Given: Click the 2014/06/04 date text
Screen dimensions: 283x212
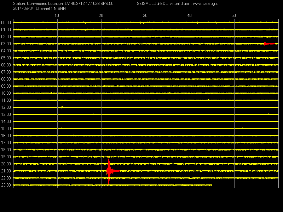Looking at the screenshot, I should point(23,8).
